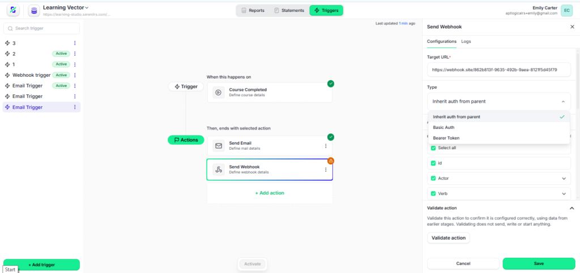This screenshot has width=580, height=273.
Task: Select trigger 2 in the list
Action: 41,54
